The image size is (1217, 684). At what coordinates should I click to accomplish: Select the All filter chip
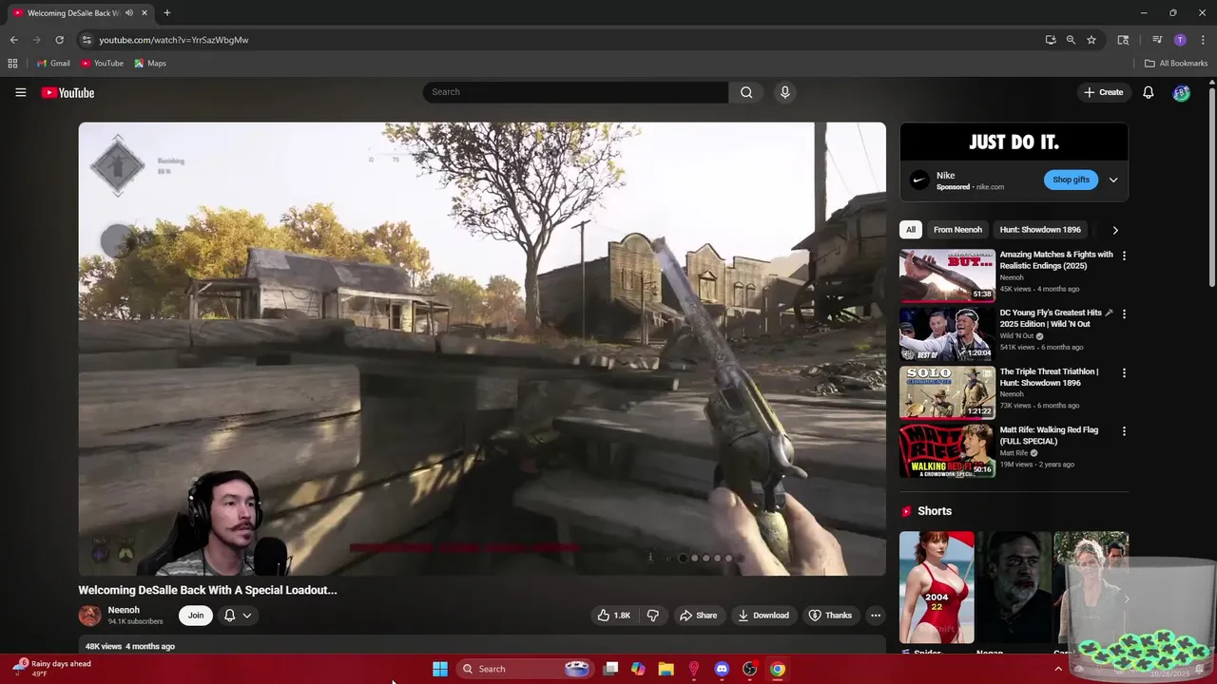coord(911,230)
